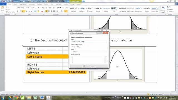Click the Sort icon in Paragraph group

[x=64, y=8]
